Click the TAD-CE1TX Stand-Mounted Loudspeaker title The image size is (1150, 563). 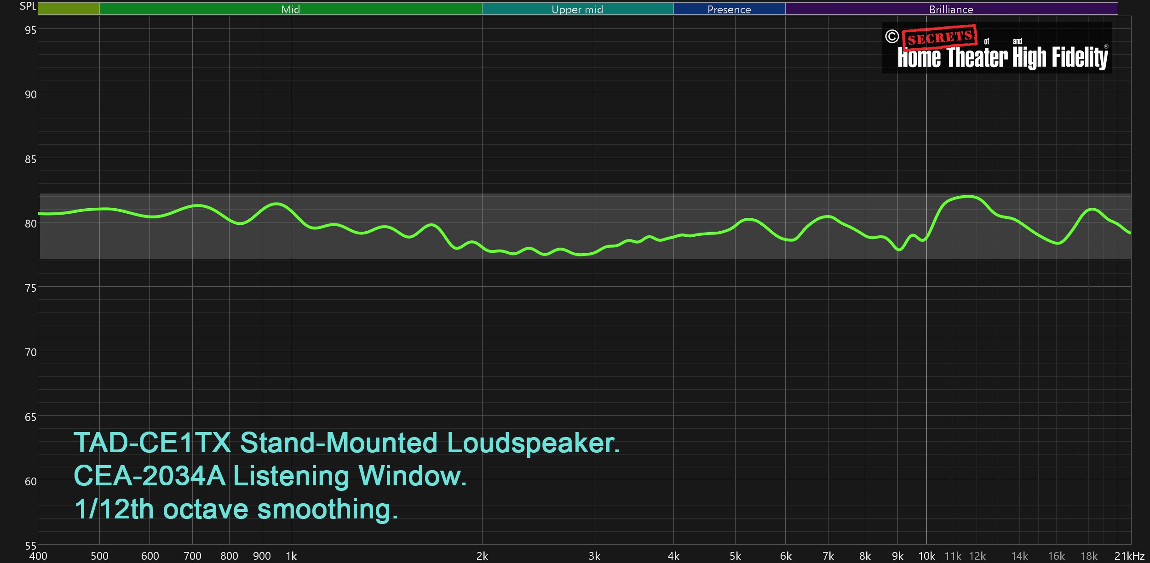click(347, 443)
